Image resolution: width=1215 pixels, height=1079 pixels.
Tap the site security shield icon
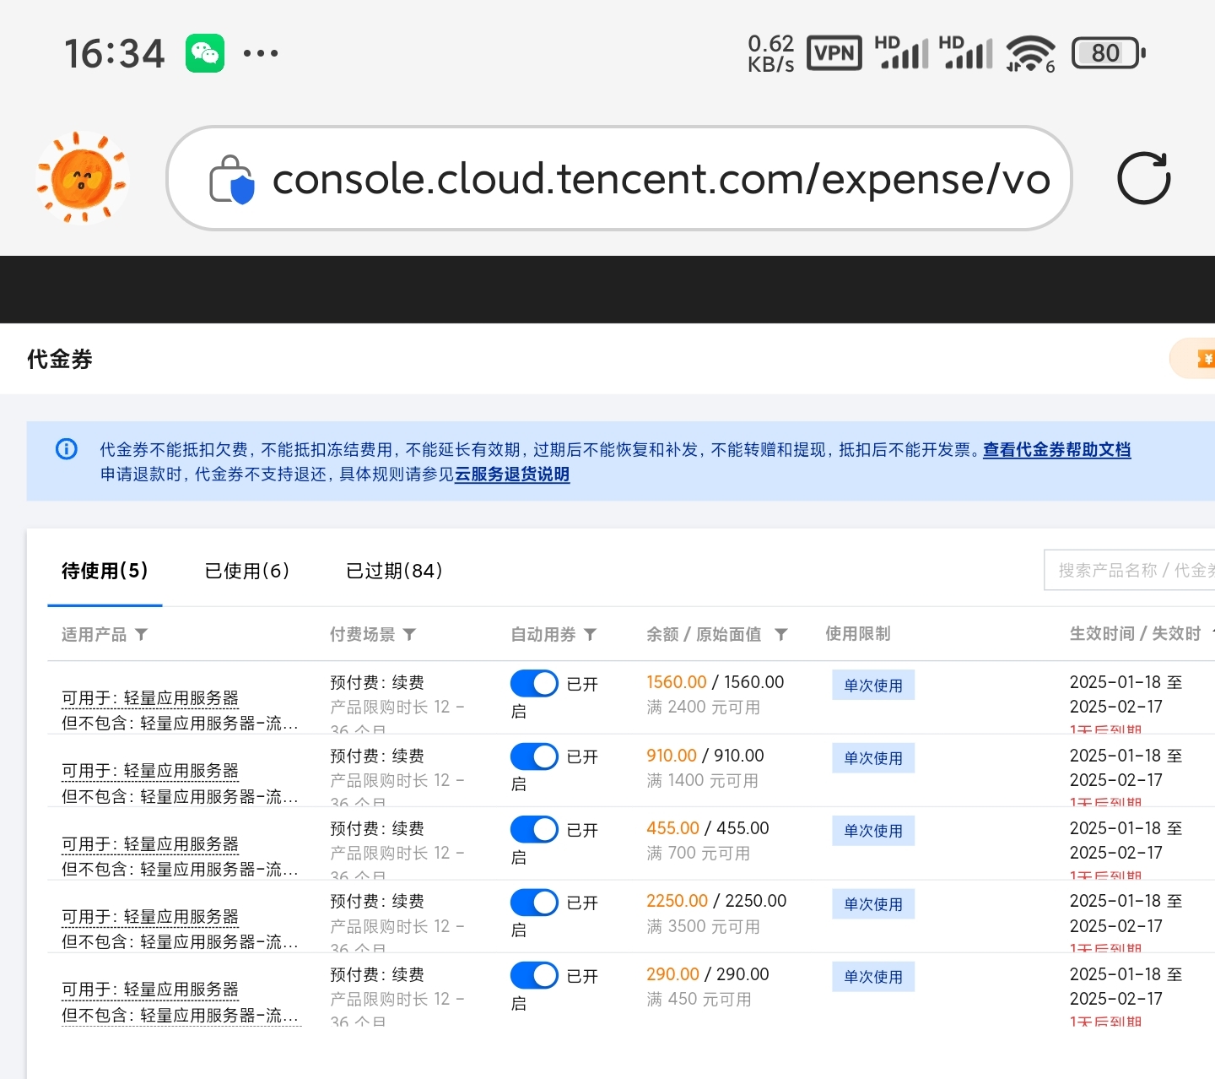(x=232, y=179)
